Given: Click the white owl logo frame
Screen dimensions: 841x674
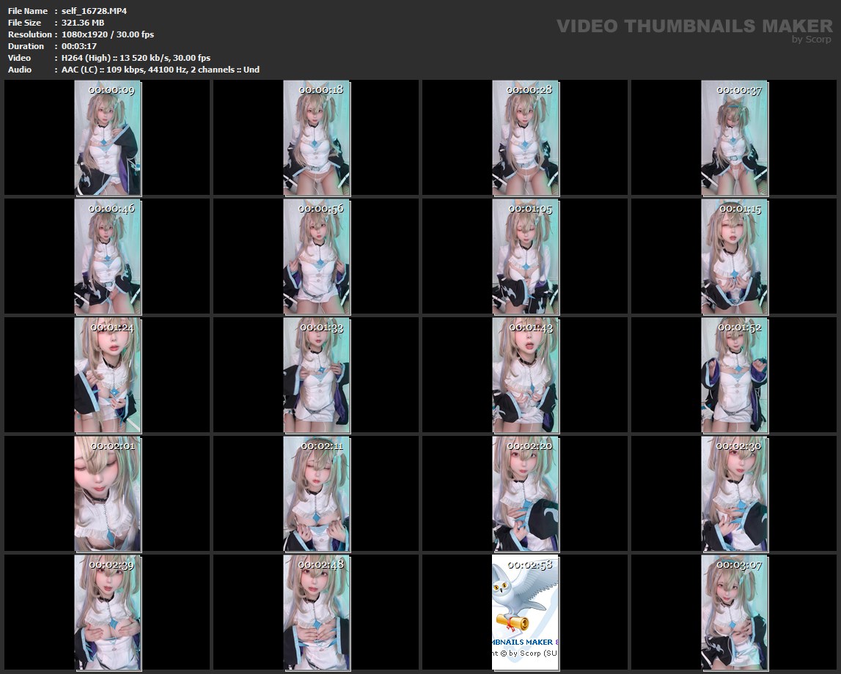Looking at the screenshot, I should 525,612.
